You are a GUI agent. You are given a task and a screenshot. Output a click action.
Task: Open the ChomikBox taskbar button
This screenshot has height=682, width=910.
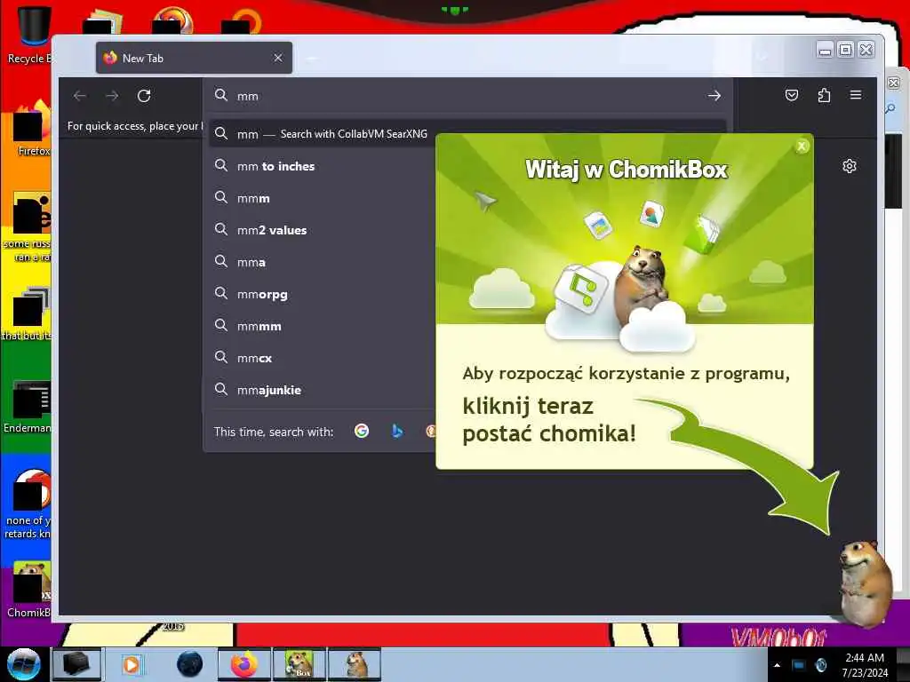click(299, 664)
